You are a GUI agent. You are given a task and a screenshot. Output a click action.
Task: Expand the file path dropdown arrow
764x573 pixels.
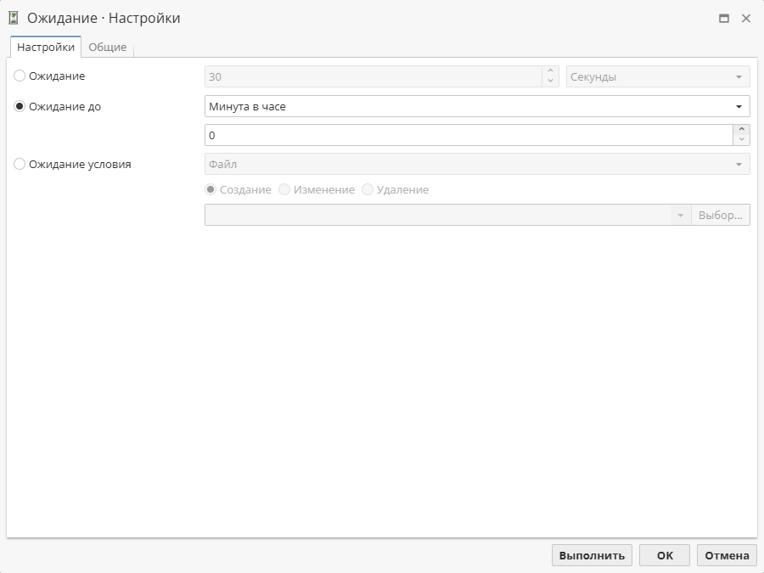(x=680, y=215)
